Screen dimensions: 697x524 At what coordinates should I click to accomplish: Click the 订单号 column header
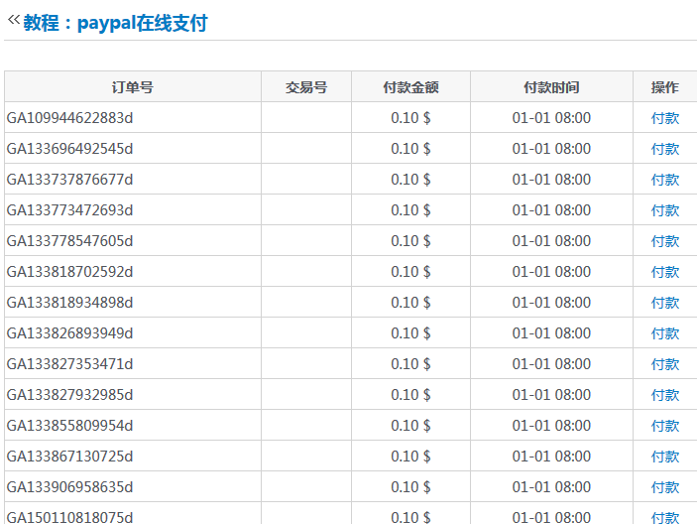click(133, 87)
